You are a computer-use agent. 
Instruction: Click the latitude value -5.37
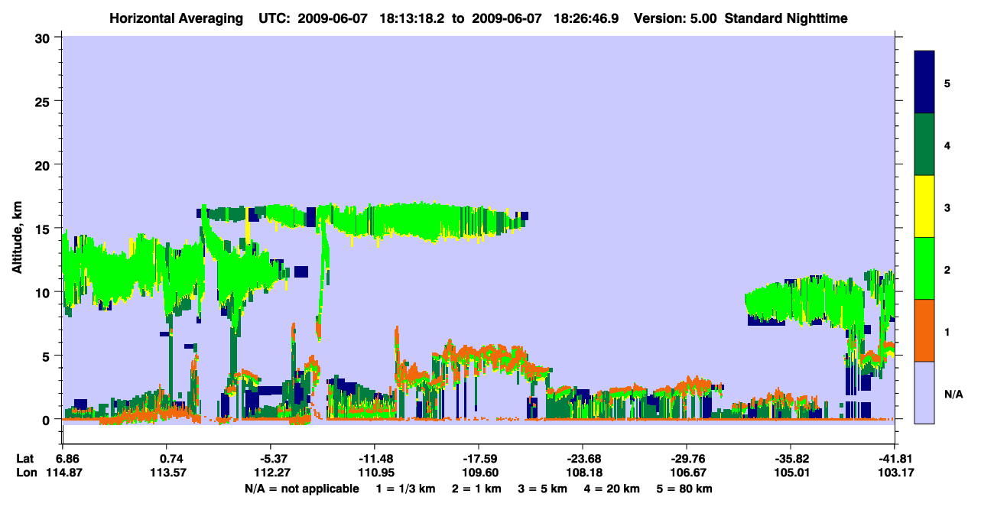[273, 459]
